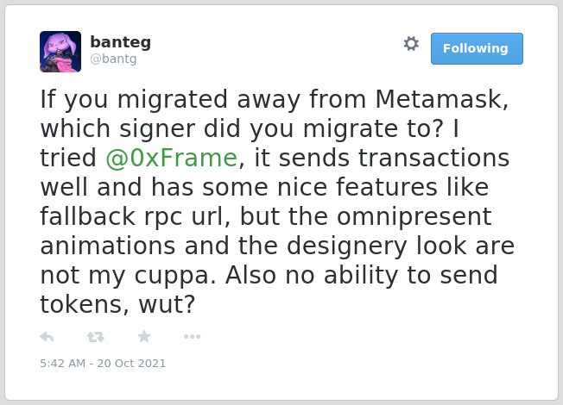Viewport: 563px width, 405px height.
Task: Click banteg's purple rabbit avatar
Action: 60,52
